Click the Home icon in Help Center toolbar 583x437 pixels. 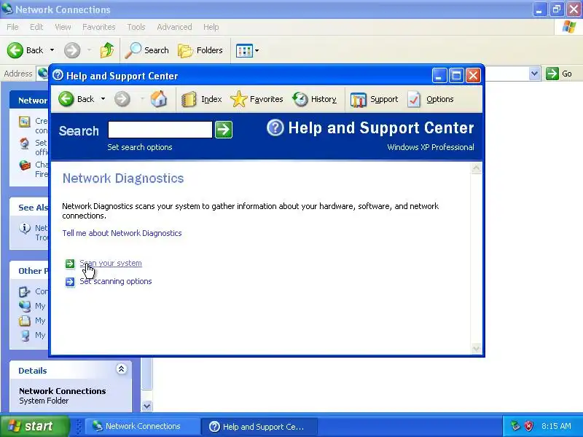click(x=159, y=99)
